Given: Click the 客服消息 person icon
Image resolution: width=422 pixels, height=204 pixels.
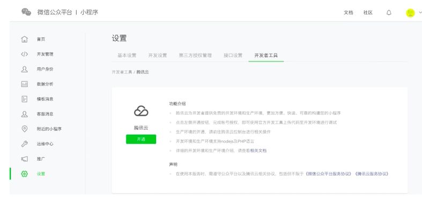Looking at the screenshot, I should 25,114.
